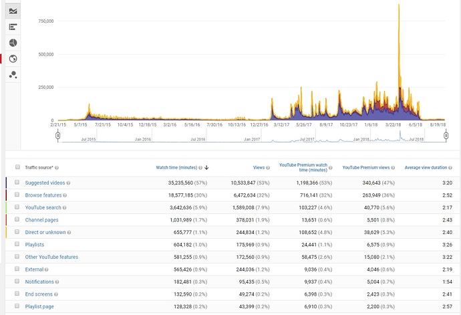Click help icon next to Suggested videos
The height and width of the screenshot is (315, 461).
(x=68, y=183)
